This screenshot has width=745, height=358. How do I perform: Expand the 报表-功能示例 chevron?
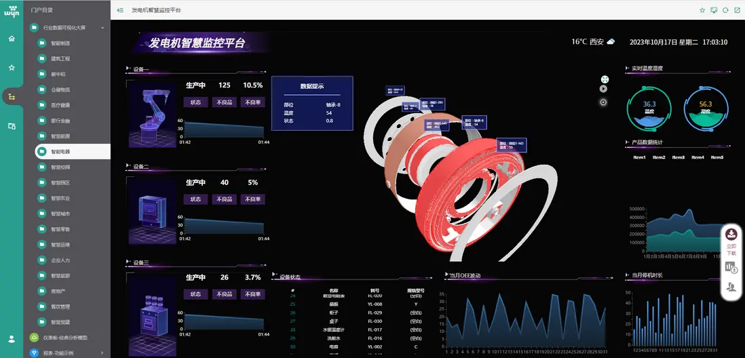pos(102,353)
